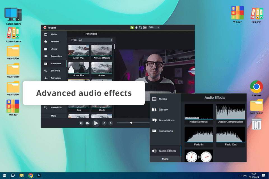
Task: Open the transition Type dropdown
Action: click(x=95, y=40)
